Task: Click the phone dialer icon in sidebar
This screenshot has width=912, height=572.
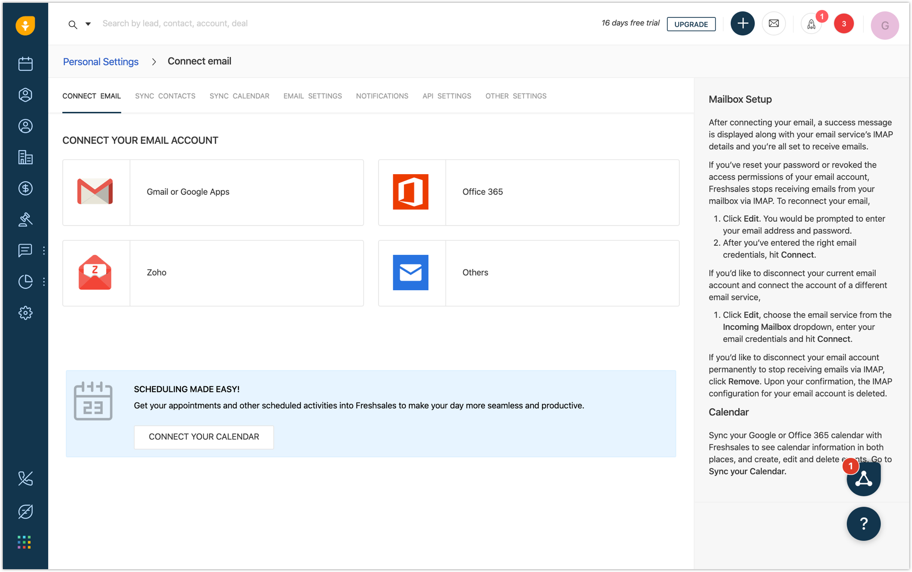Action: 25,479
